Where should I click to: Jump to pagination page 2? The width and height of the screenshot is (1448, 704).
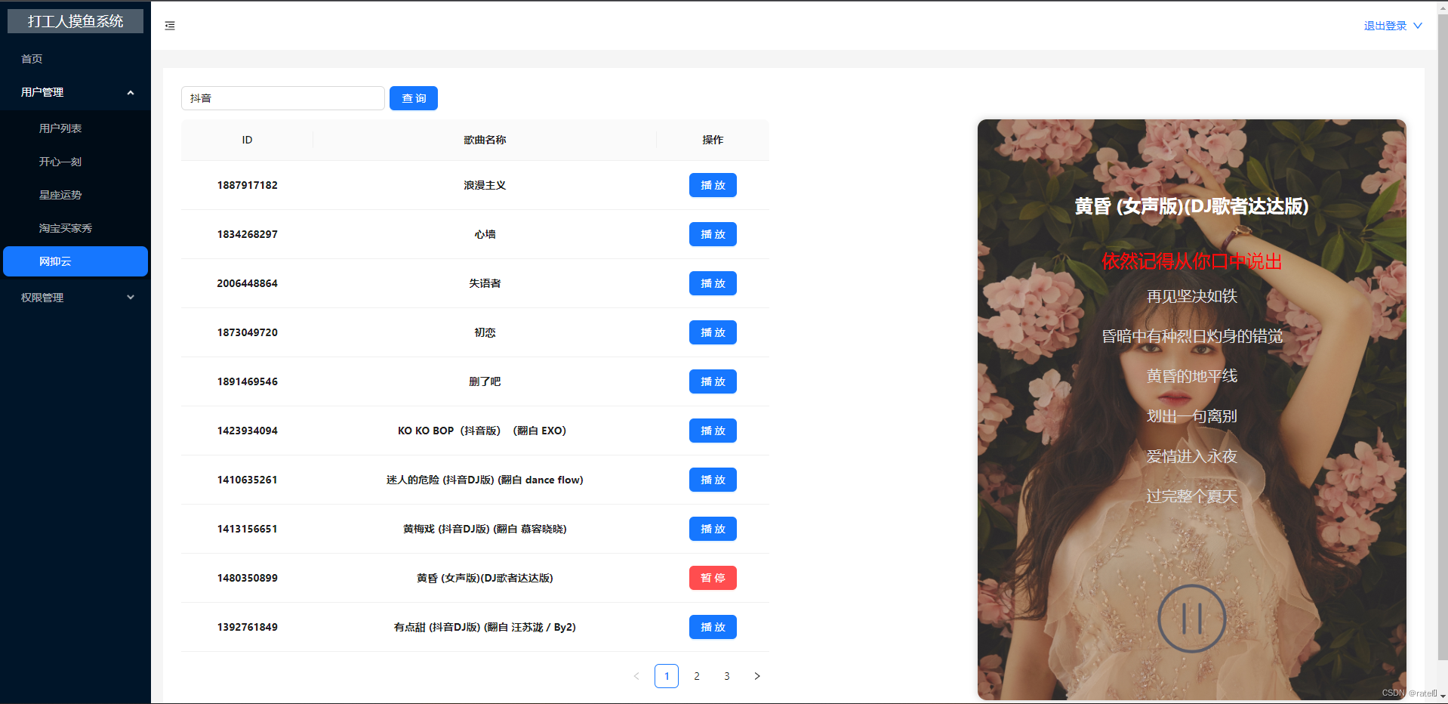click(x=696, y=676)
